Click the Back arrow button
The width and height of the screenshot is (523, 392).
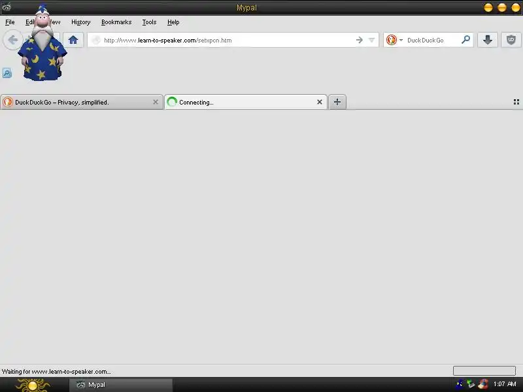pos(12,40)
